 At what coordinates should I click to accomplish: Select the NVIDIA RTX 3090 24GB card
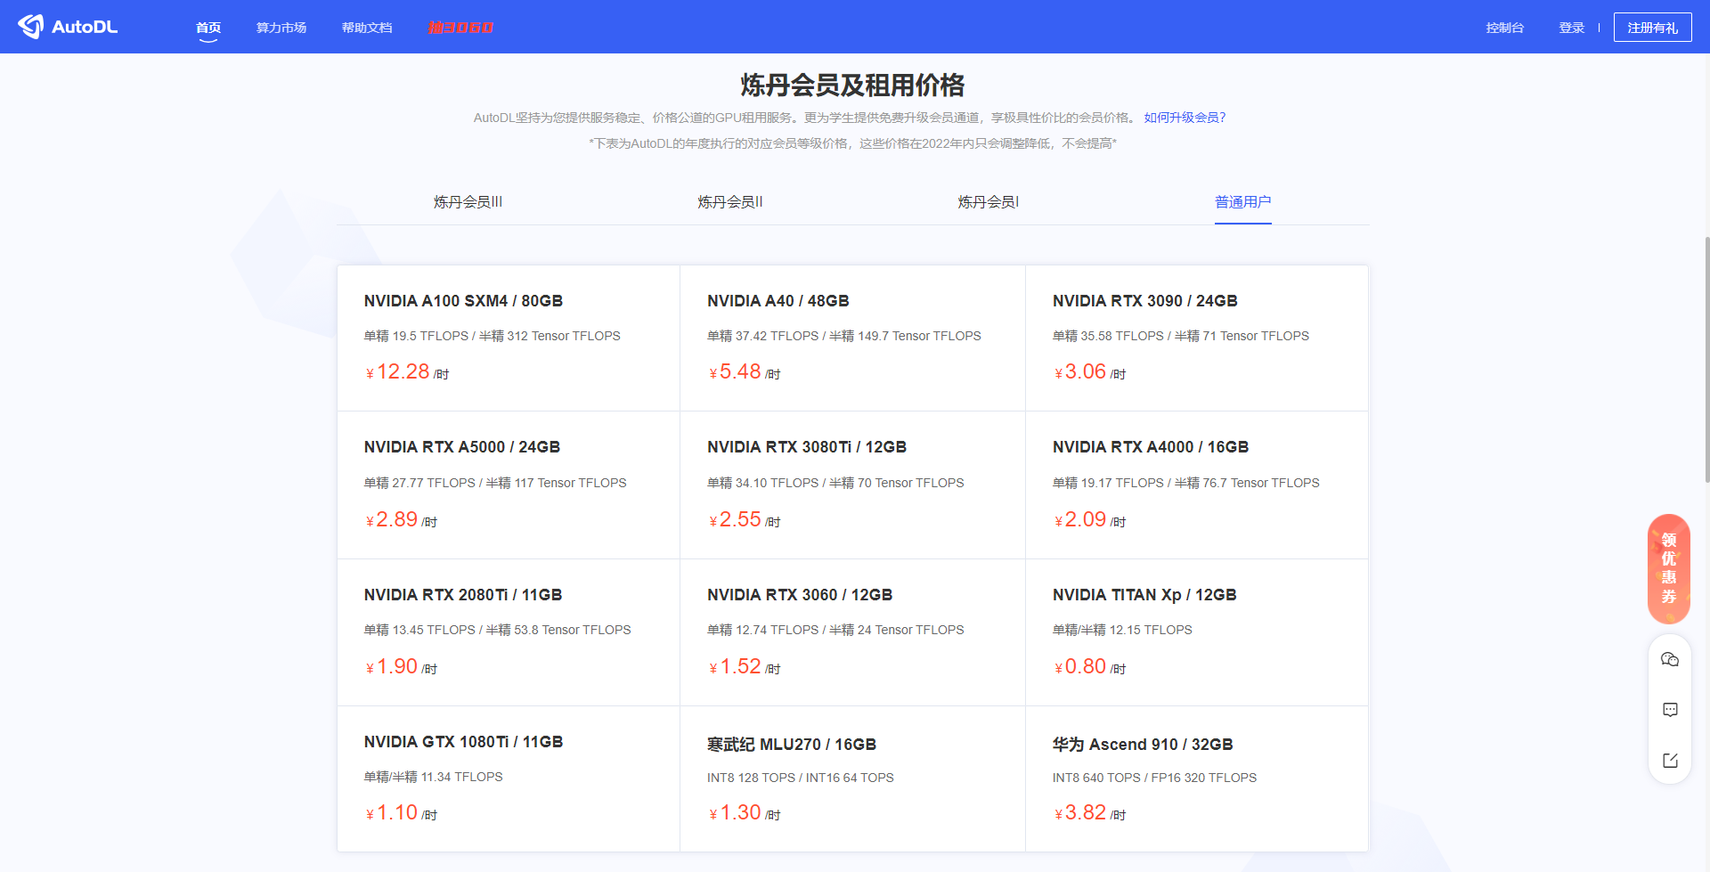click(1196, 338)
